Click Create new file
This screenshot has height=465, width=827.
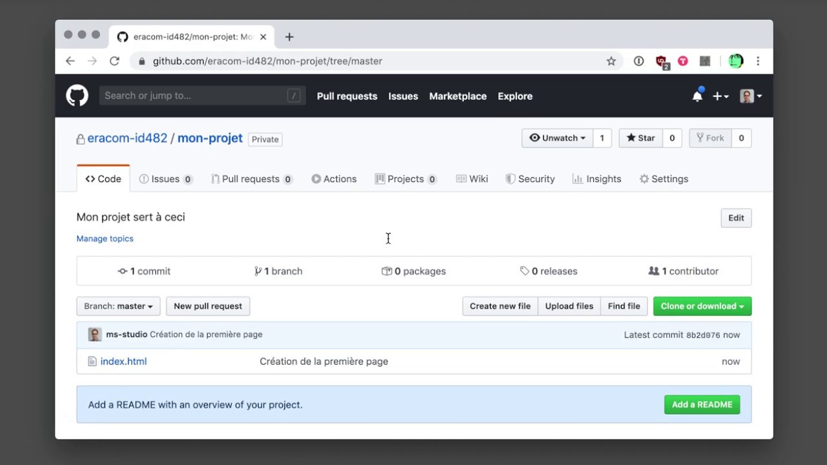[500, 306]
